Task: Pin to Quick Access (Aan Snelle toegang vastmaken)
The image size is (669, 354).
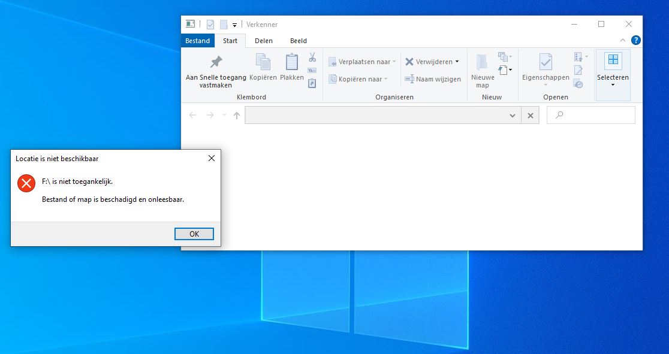Action: click(x=216, y=71)
